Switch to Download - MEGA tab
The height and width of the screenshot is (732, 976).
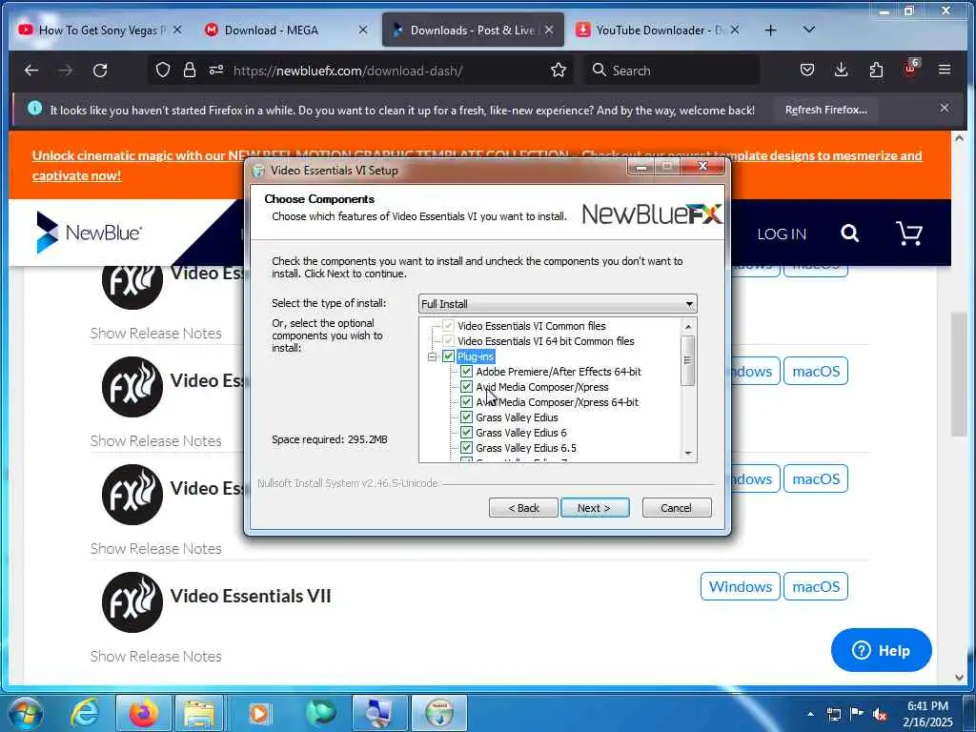click(x=286, y=30)
